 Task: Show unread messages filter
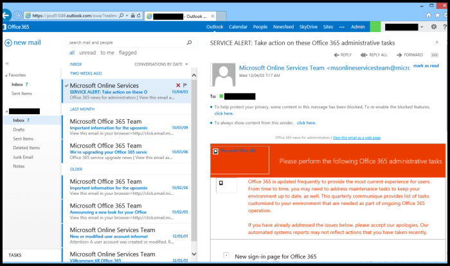[87, 53]
